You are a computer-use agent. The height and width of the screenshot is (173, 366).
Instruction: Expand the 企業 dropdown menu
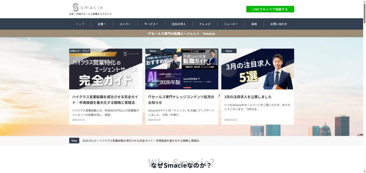coord(102,24)
